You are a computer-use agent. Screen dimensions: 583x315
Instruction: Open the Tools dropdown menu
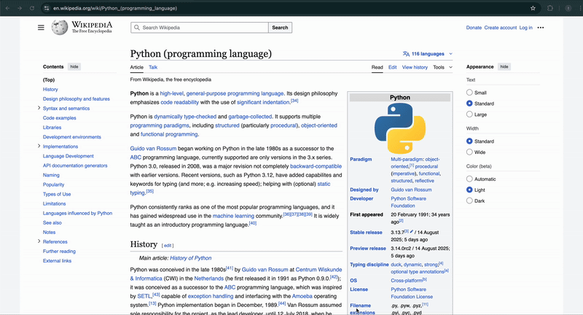pyautogui.click(x=442, y=67)
